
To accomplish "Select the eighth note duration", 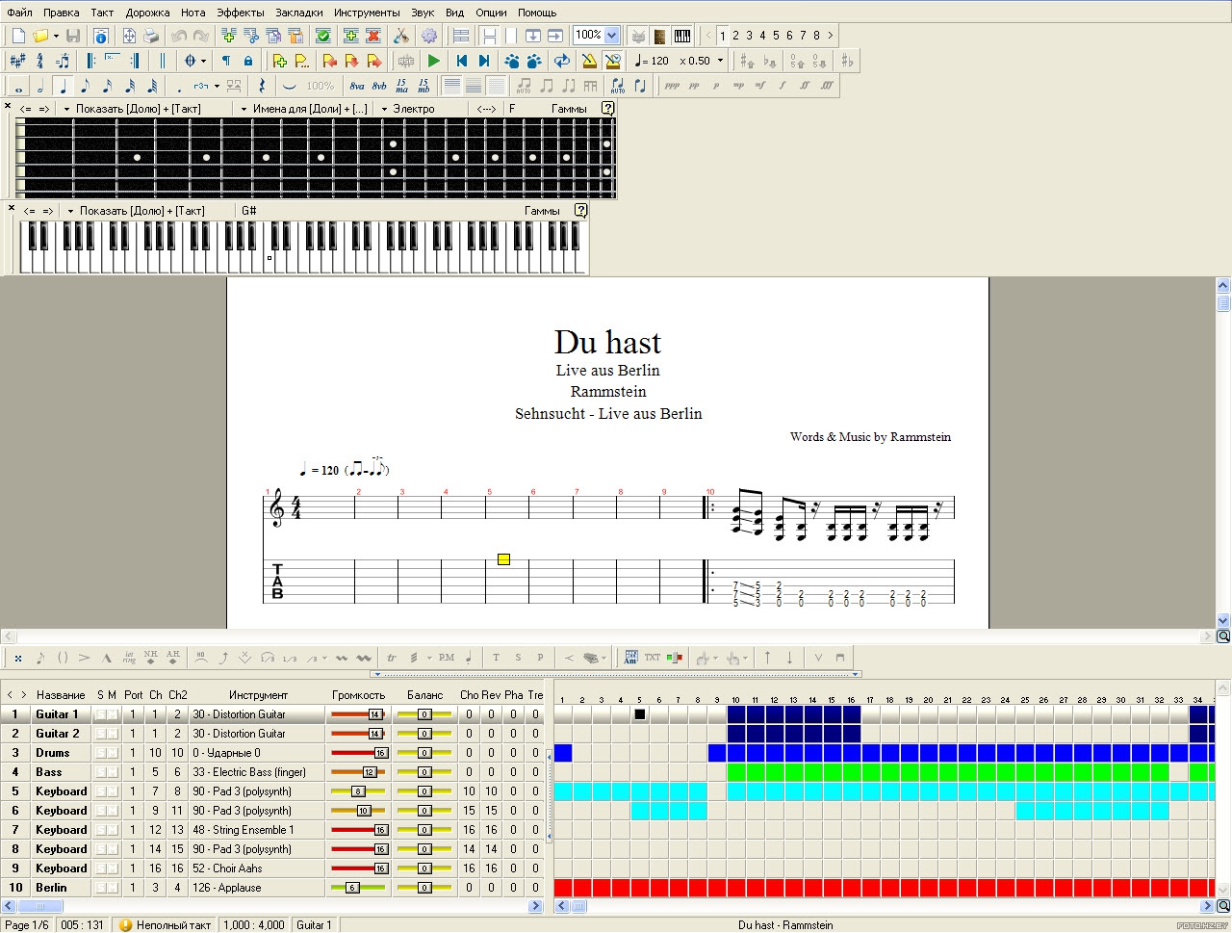I will [x=85, y=86].
